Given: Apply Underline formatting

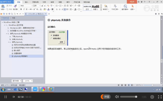Looking at the screenshot, I should (x=27, y=9).
